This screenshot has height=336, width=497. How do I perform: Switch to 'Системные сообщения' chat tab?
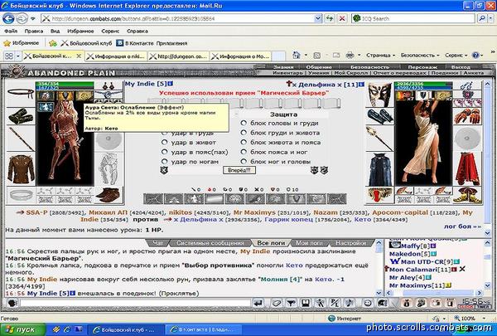pyautogui.click(x=210, y=243)
